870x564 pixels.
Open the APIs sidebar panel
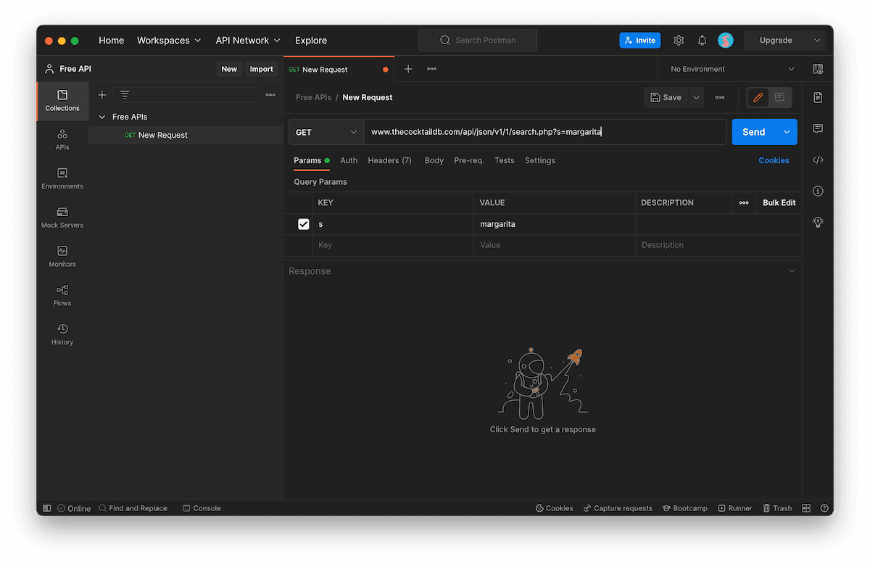coord(62,140)
